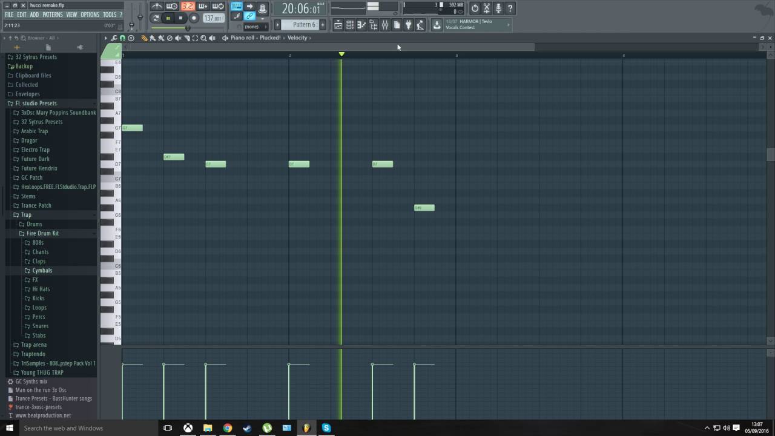Collapse the Fire Drum Kit folder
This screenshot has width=775, height=436.
[42, 233]
